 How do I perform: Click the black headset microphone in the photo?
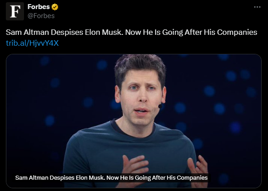click(160, 106)
